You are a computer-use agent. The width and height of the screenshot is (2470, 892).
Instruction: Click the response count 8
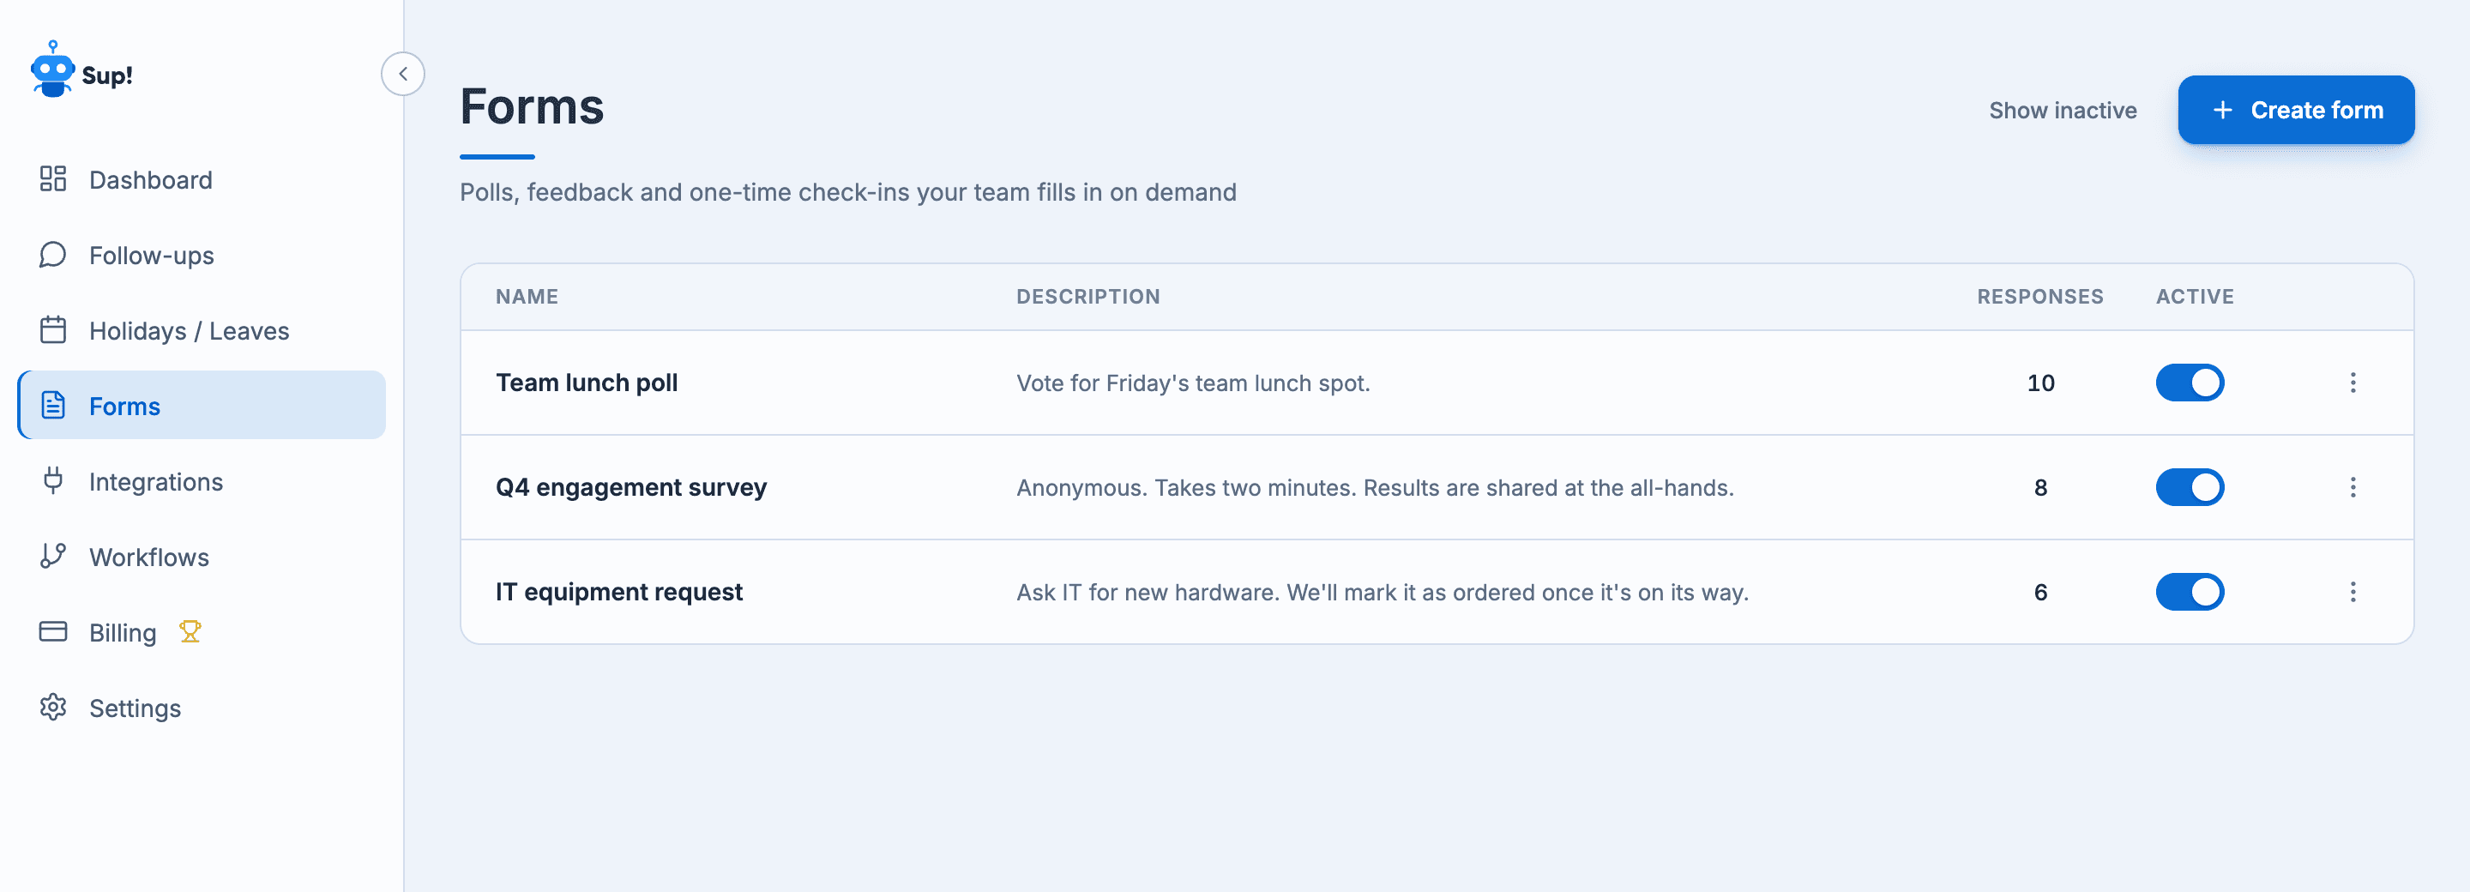(x=2040, y=487)
